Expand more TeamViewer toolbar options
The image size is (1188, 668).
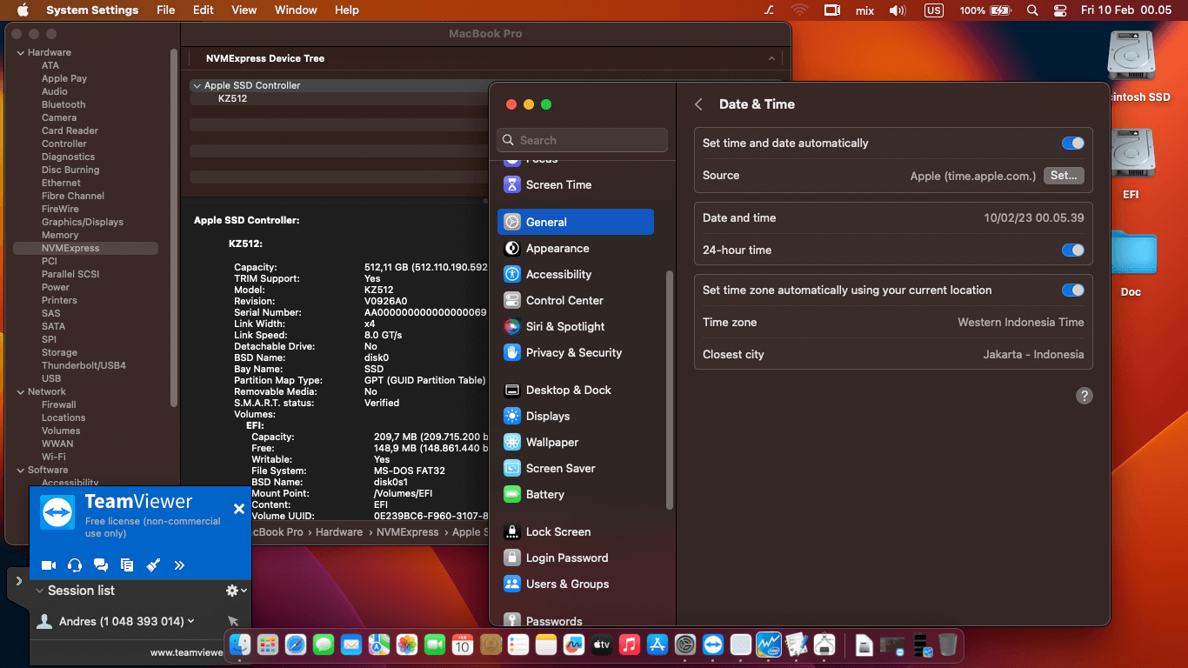tap(179, 565)
